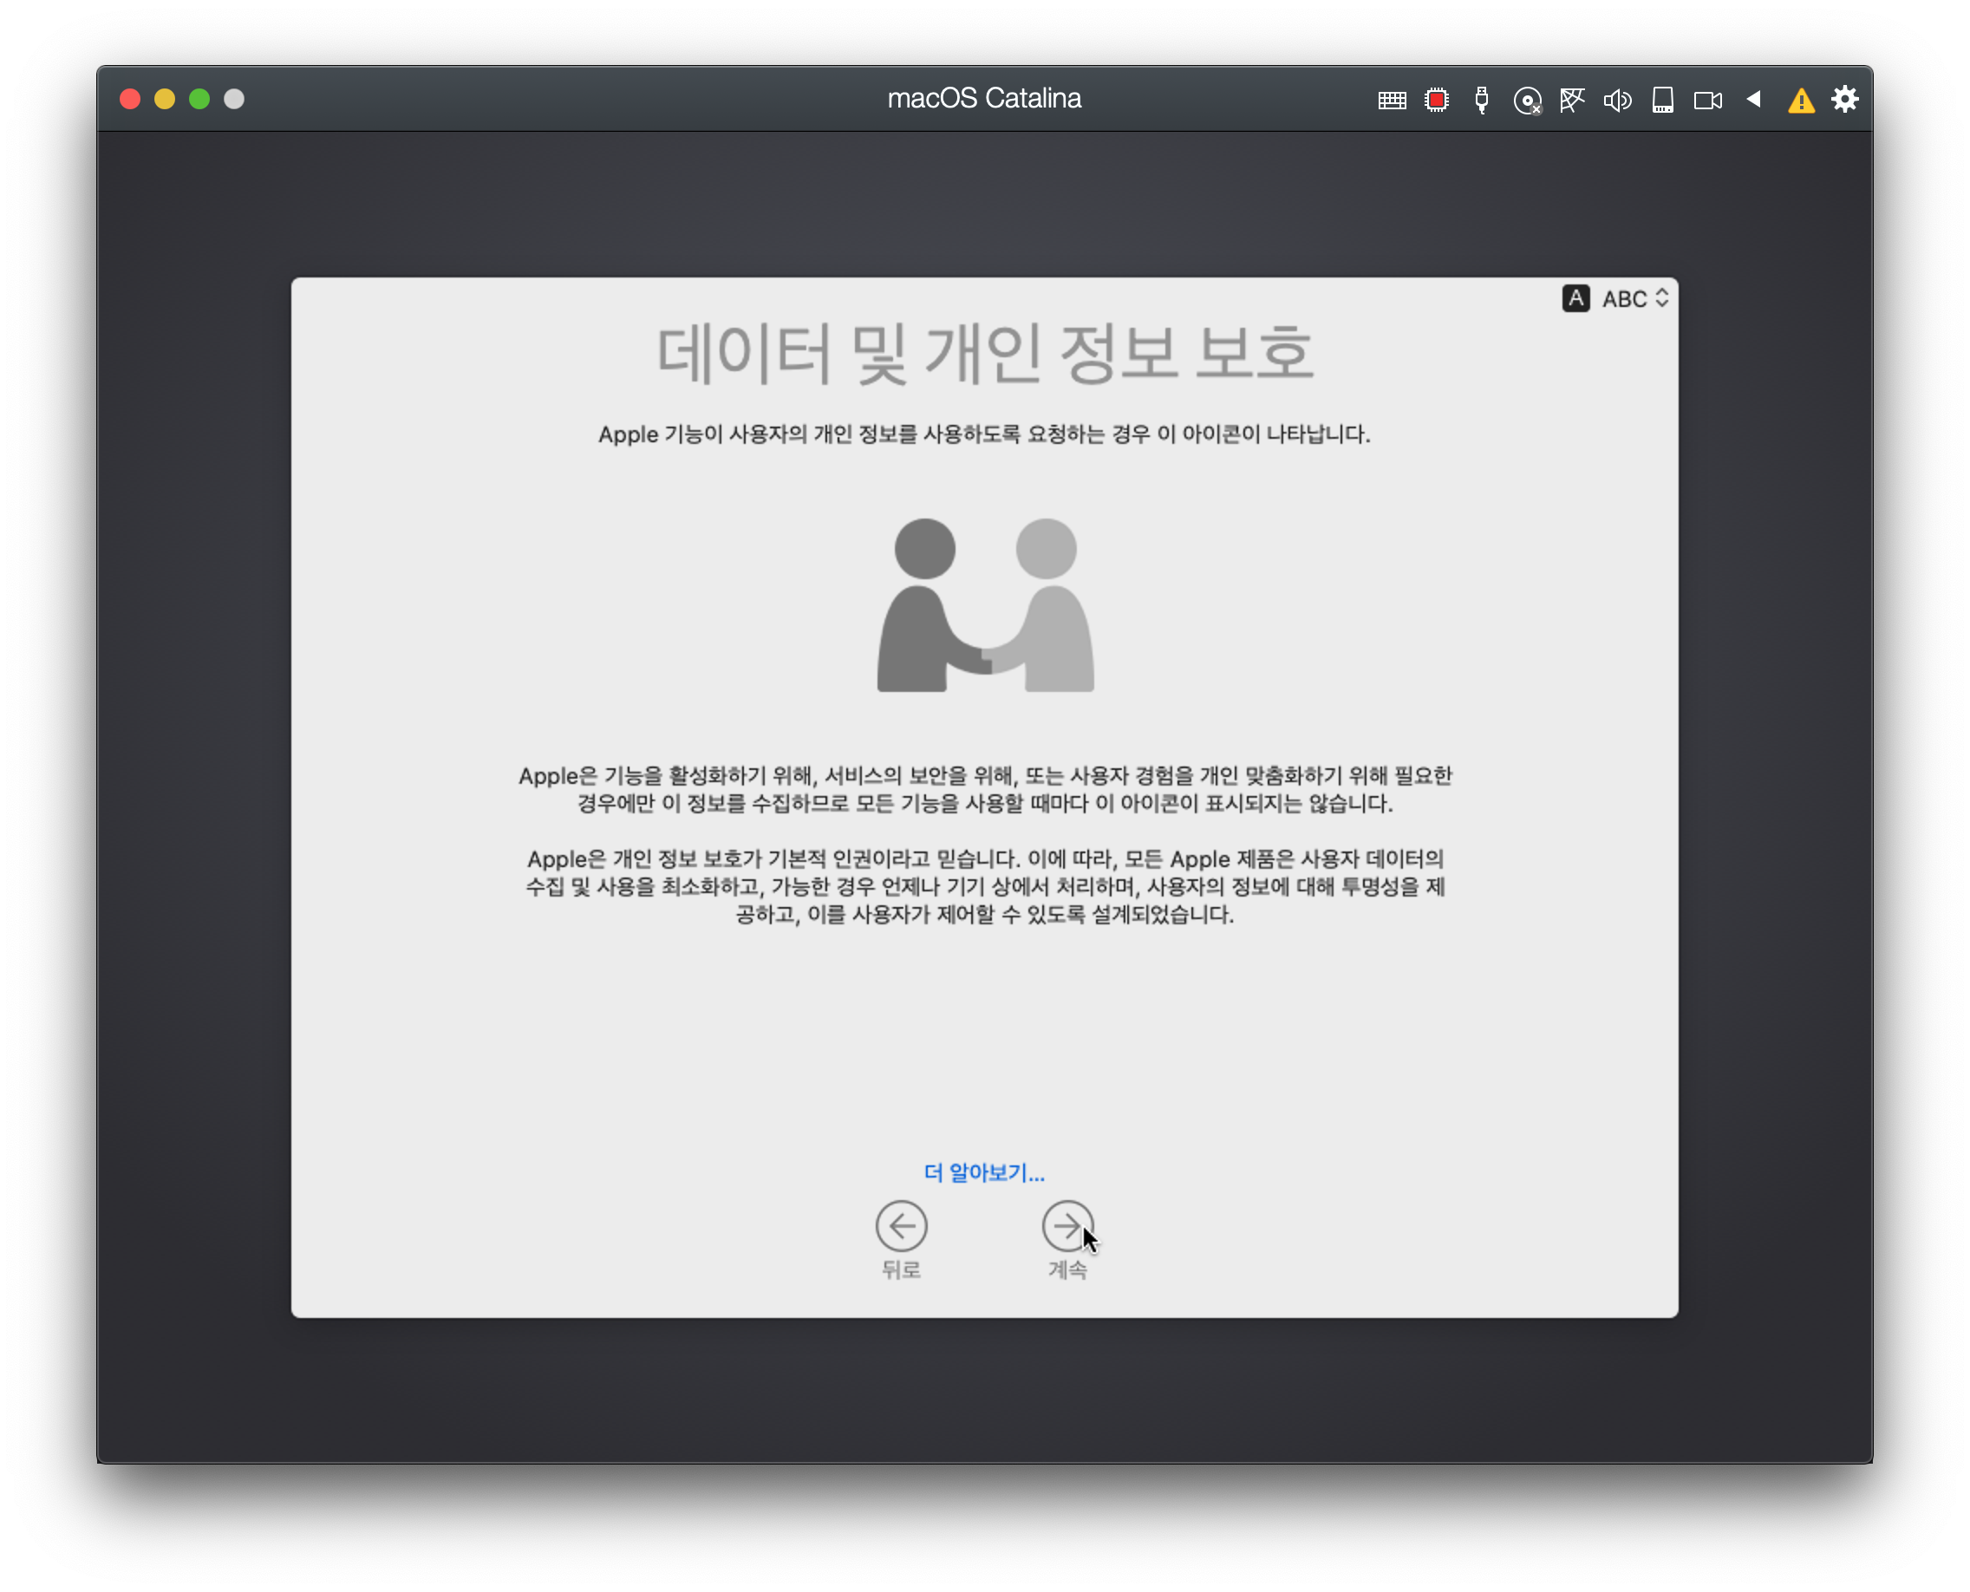1970x1592 pixels.
Task: Click the CD/DVD disc drive icon
Action: point(1527,101)
